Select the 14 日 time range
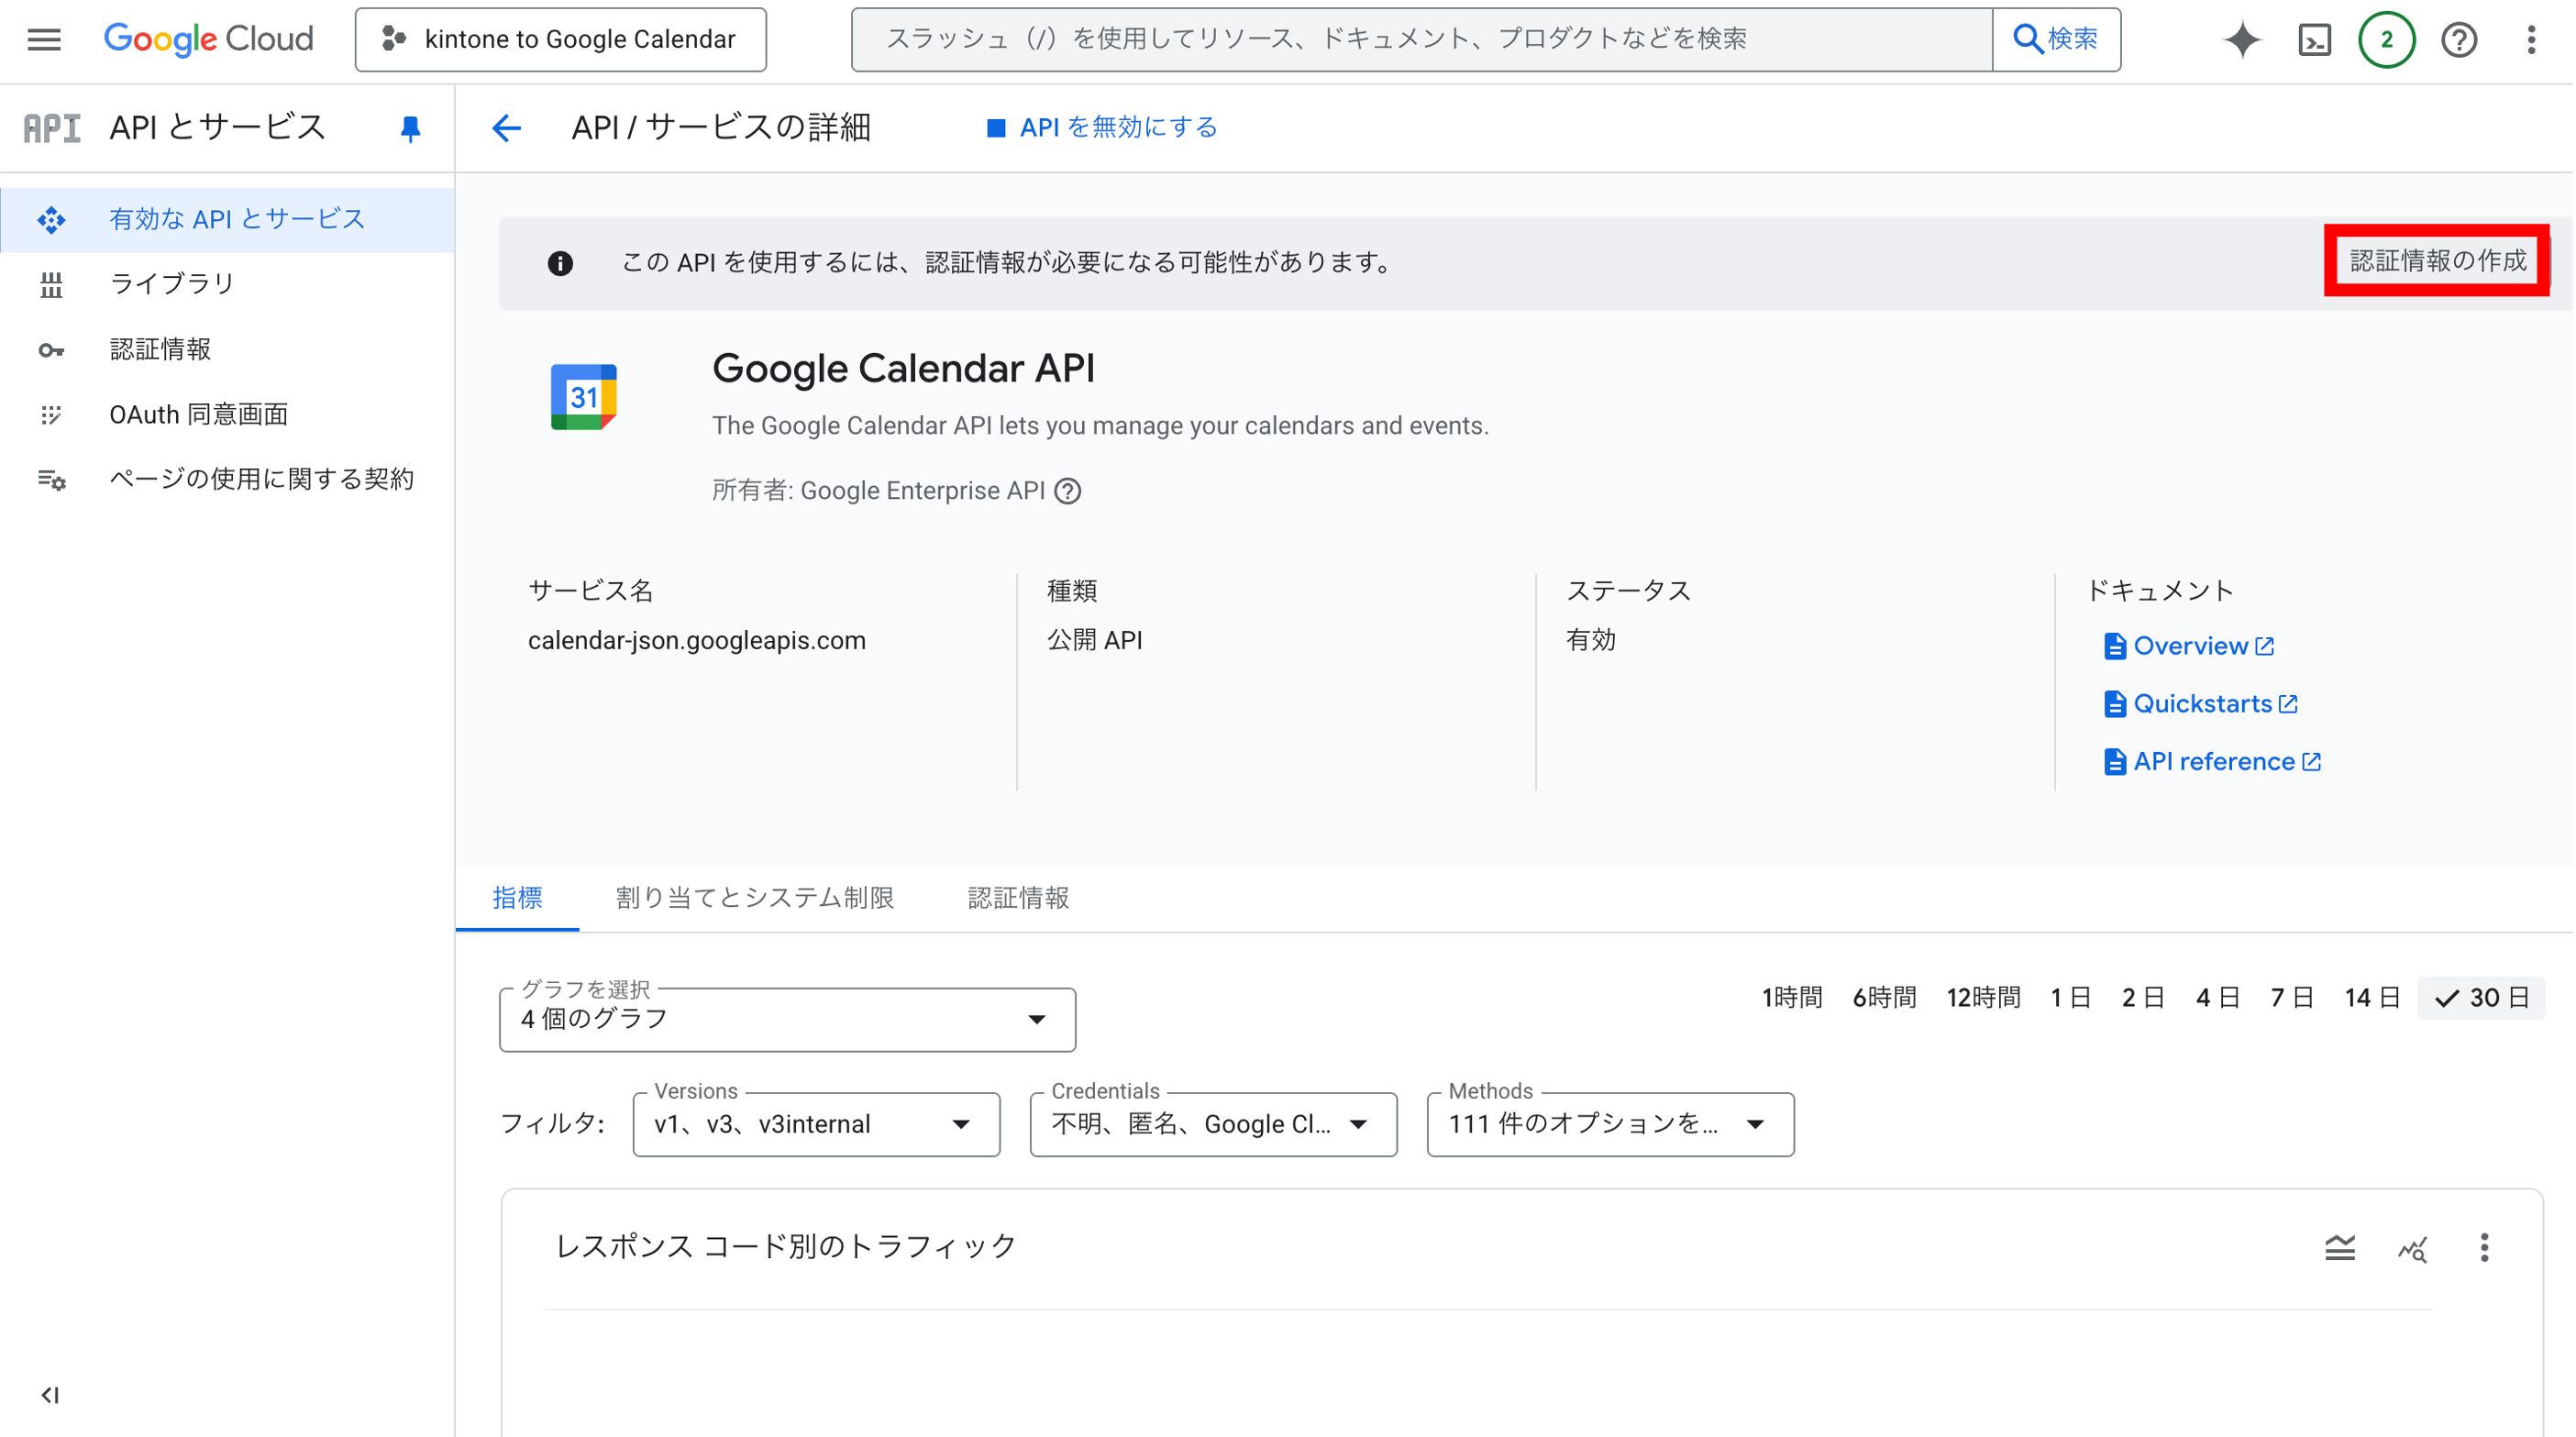 [x=2373, y=998]
